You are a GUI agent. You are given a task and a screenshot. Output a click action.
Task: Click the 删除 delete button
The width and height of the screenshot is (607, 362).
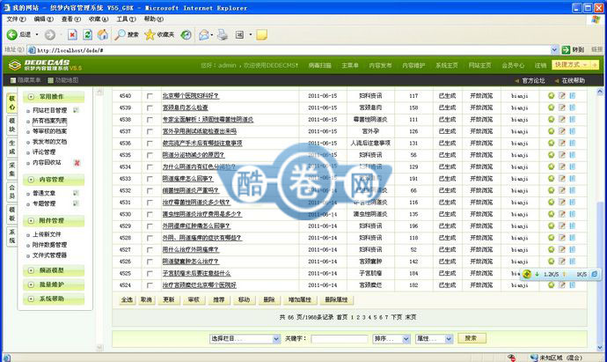(x=269, y=299)
